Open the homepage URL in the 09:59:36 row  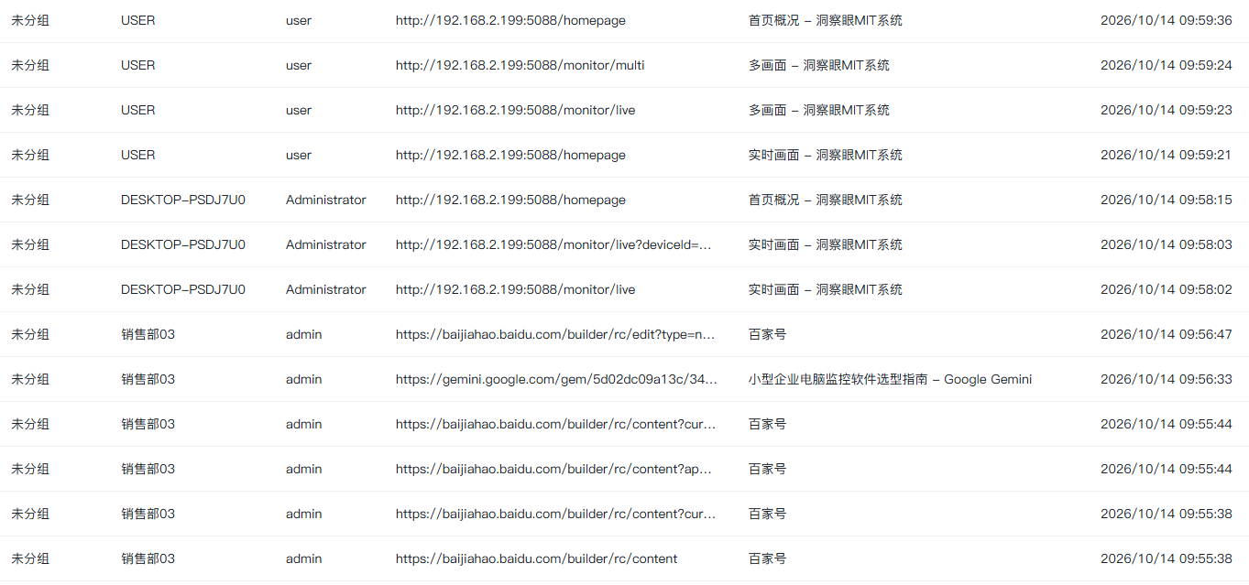click(510, 20)
